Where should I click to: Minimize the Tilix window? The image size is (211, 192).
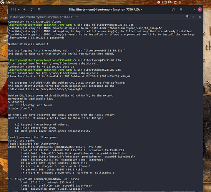[189, 10]
